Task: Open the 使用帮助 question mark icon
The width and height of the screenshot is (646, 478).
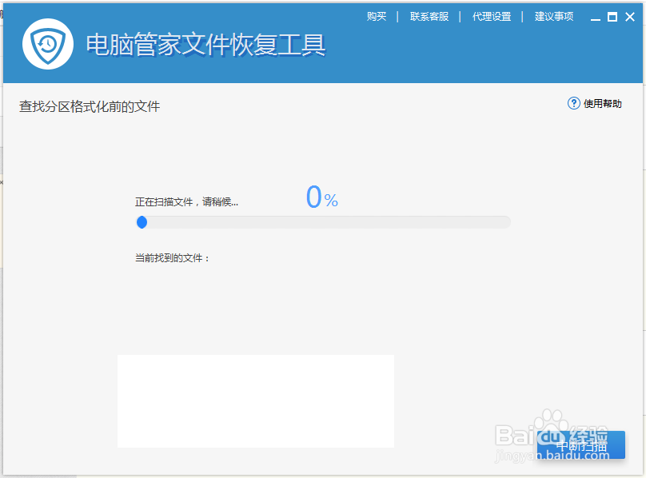Action: click(x=573, y=103)
